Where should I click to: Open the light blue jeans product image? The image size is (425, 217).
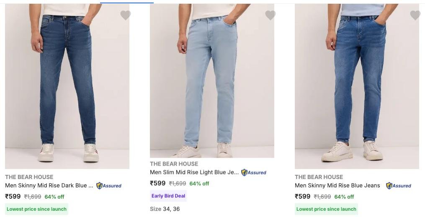click(212, 81)
